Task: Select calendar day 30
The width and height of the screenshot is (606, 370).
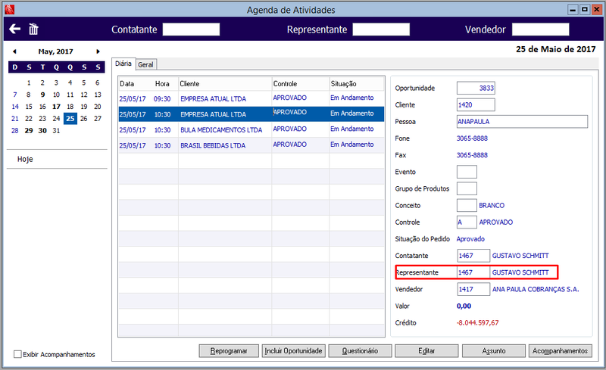Action: point(42,131)
